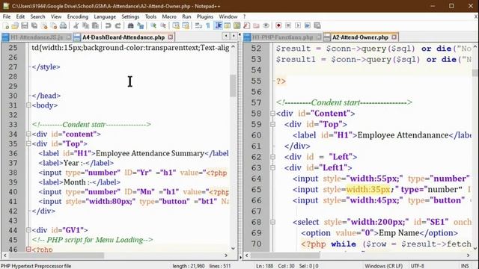This screenshot has height=269, width=479.
Task: Run macro multiple times icon
Action: pyautogui.click(x=308, y=26)
